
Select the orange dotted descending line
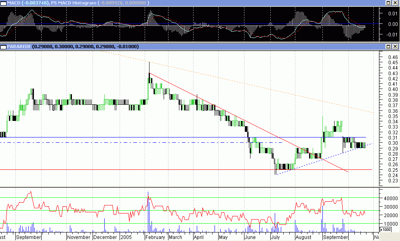237,82
